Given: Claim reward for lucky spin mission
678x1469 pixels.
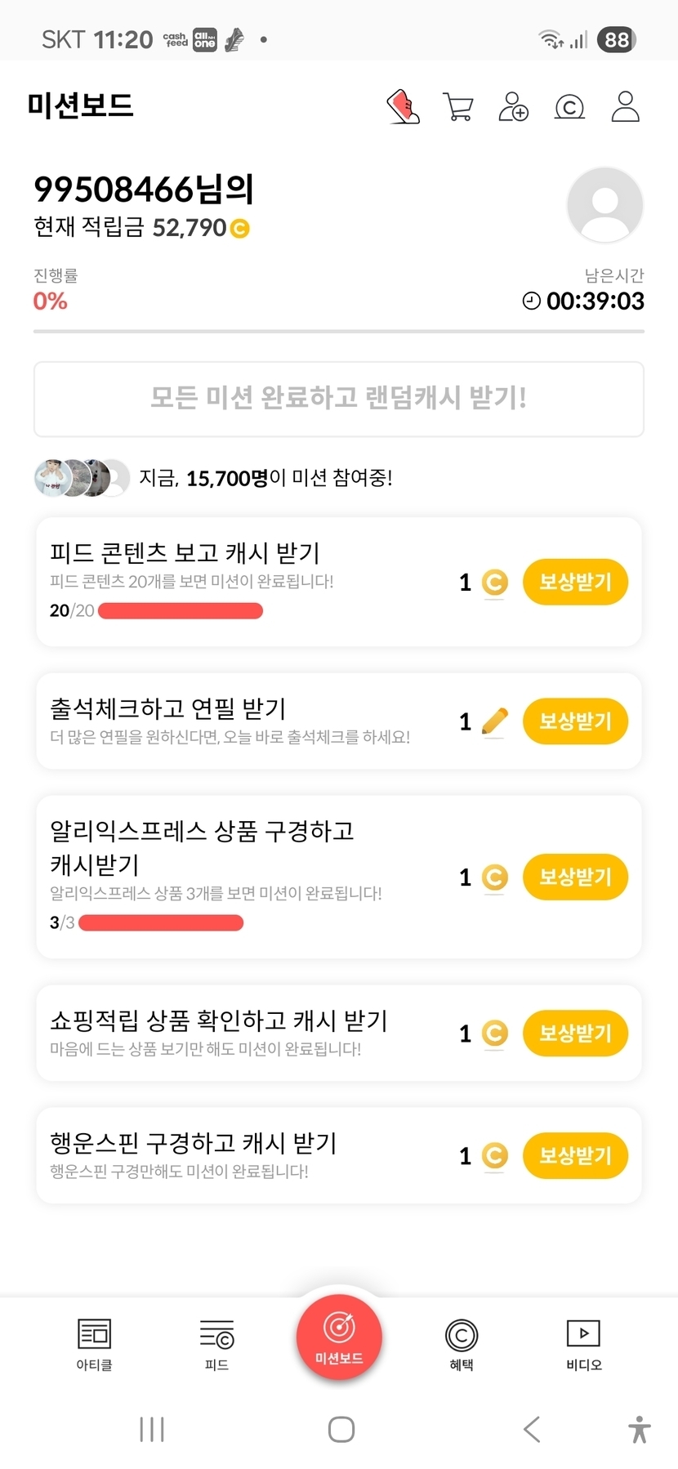Looking at the screenshot, I should pyautogui.click(x=575, y=1156).
